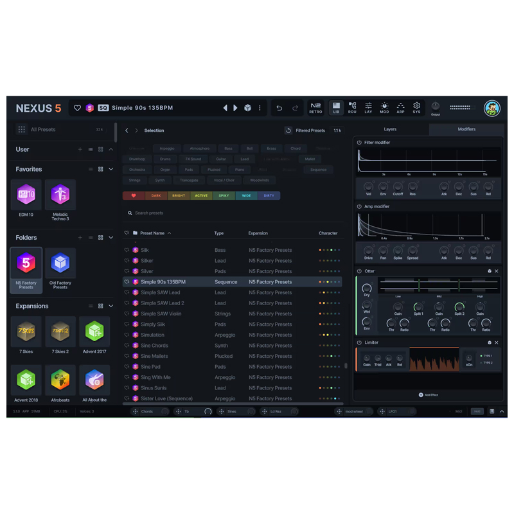The width and height of the screenshot is (514, 514).
Task: Open the EDM 10 favorite expansion
Action: [x=26, y=198]
